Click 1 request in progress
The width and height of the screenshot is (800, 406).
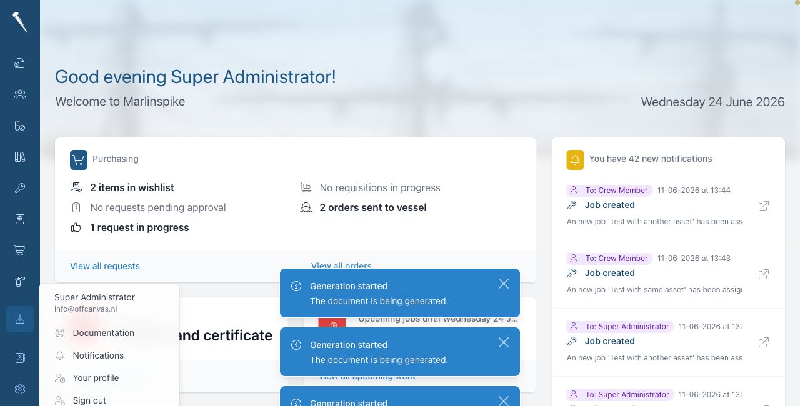coord(139,227)
